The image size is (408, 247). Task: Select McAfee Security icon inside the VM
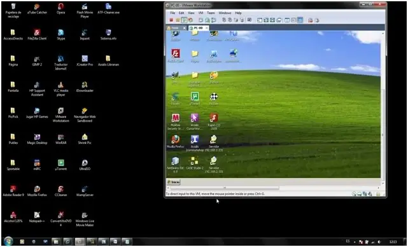[x=176, y=122]
